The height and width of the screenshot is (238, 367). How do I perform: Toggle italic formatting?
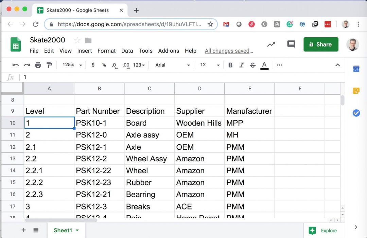(242, 65)
